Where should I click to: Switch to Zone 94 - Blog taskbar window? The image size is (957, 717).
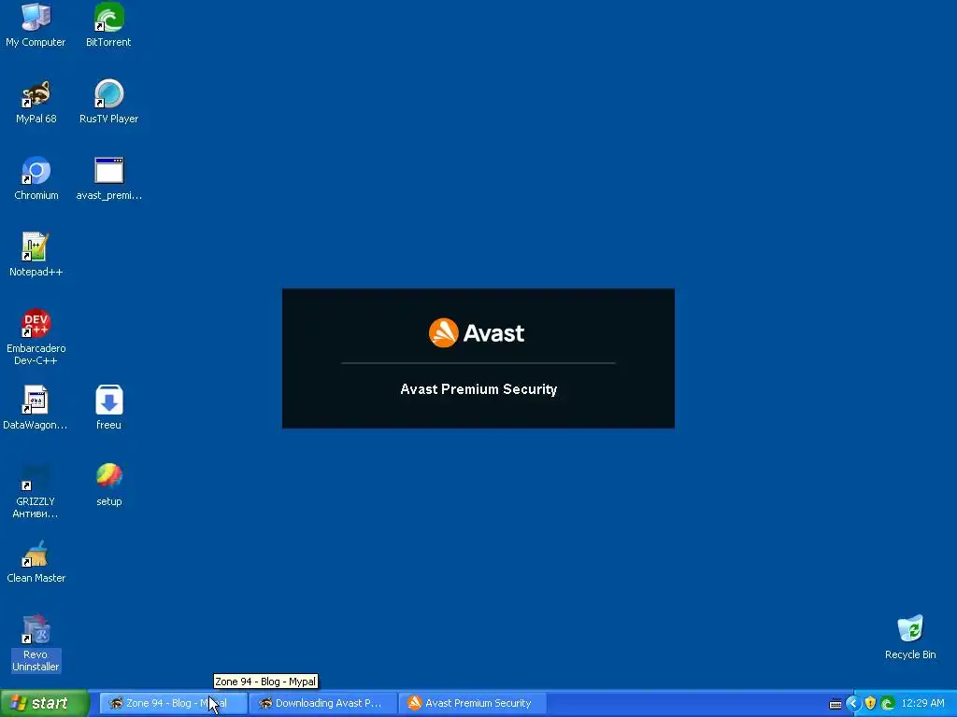[x=173, y=703]
